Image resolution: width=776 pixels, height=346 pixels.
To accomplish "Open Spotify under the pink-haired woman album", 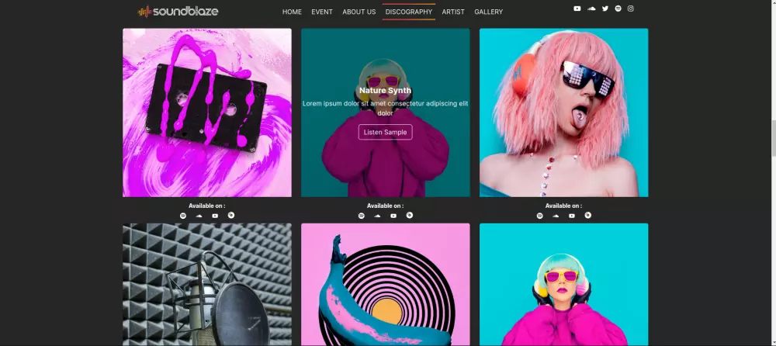I will [x=540, y=216].
